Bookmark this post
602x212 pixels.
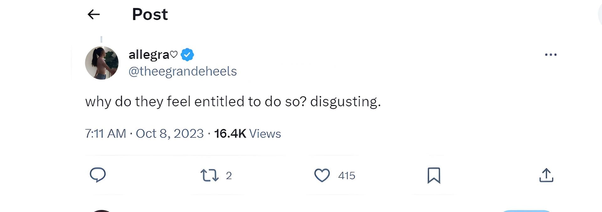[434, 175]
